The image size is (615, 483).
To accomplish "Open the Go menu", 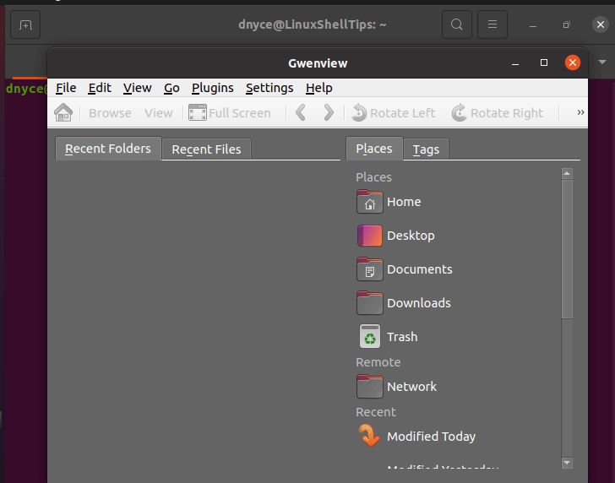I will pos(171,88).
